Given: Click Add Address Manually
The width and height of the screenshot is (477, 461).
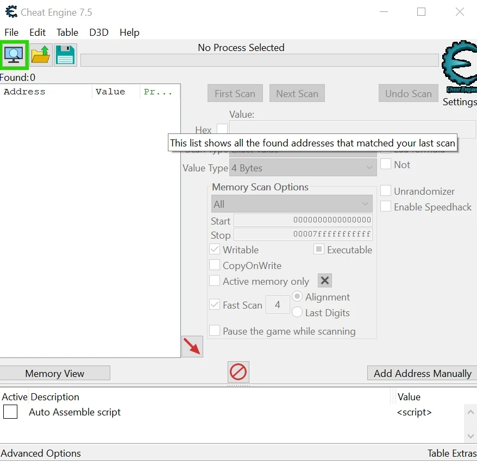Looking at the screenshot, I should [x=423, y=373].
